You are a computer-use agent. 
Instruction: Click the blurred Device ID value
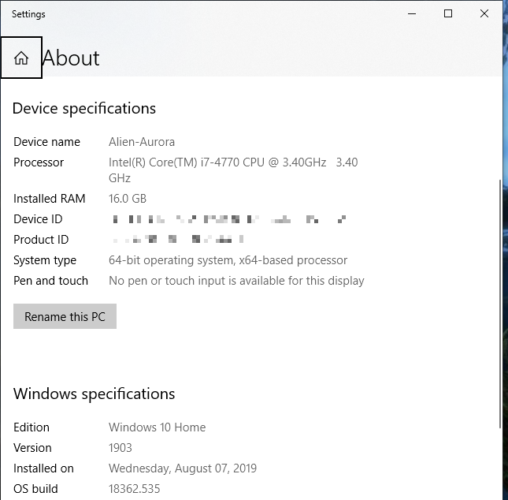click(x=228, y=218)
